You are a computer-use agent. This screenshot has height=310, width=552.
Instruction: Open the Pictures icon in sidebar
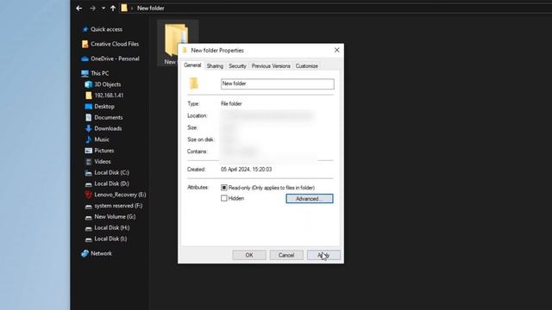pyautogui.click(x=88, y=151)
